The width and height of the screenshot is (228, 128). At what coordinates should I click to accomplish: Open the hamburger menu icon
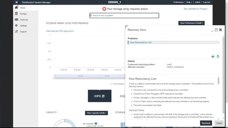[17, 2]
